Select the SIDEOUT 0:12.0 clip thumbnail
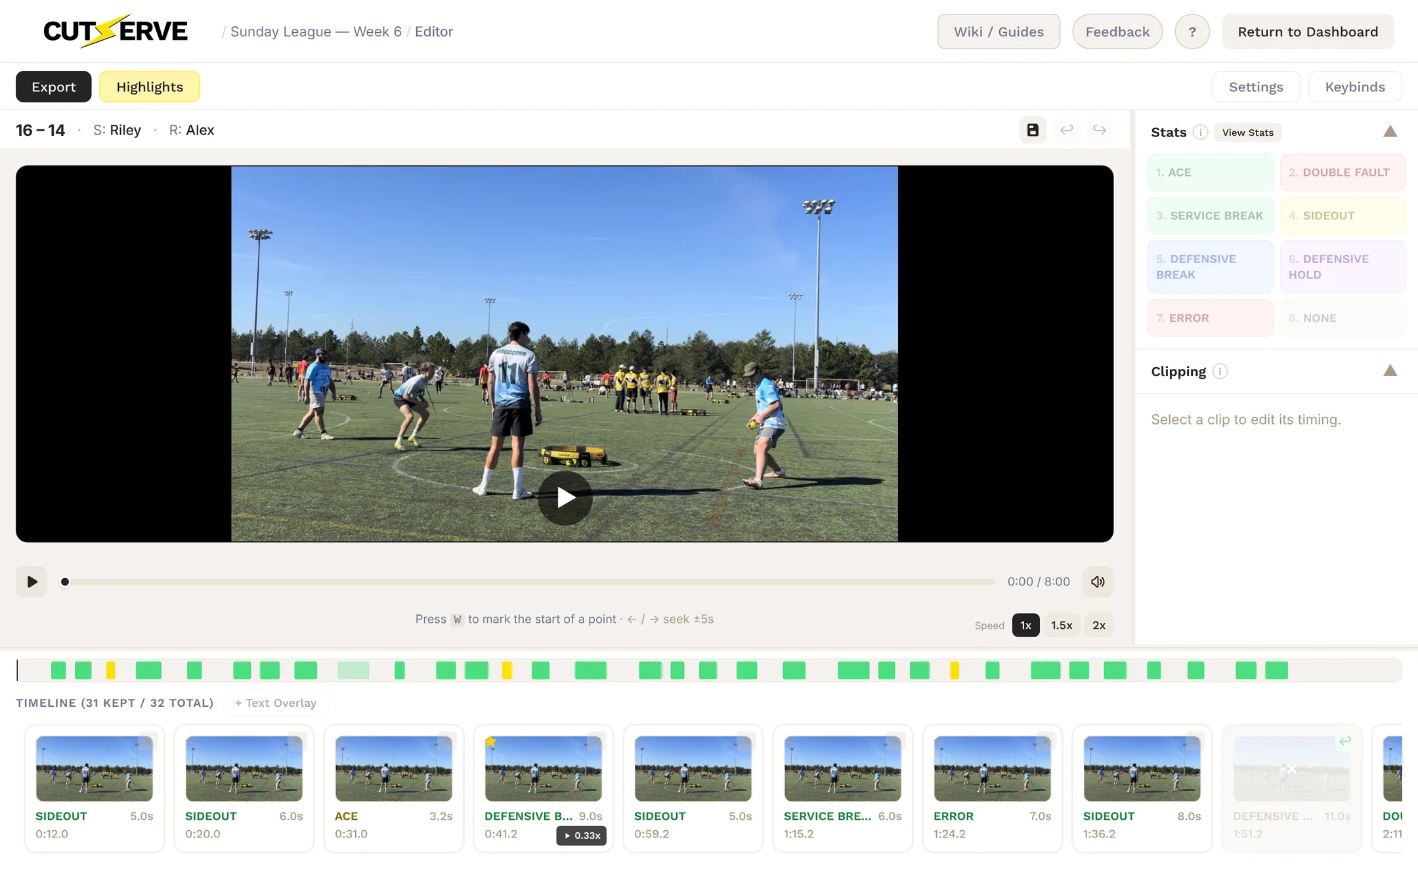 (95, 769)
